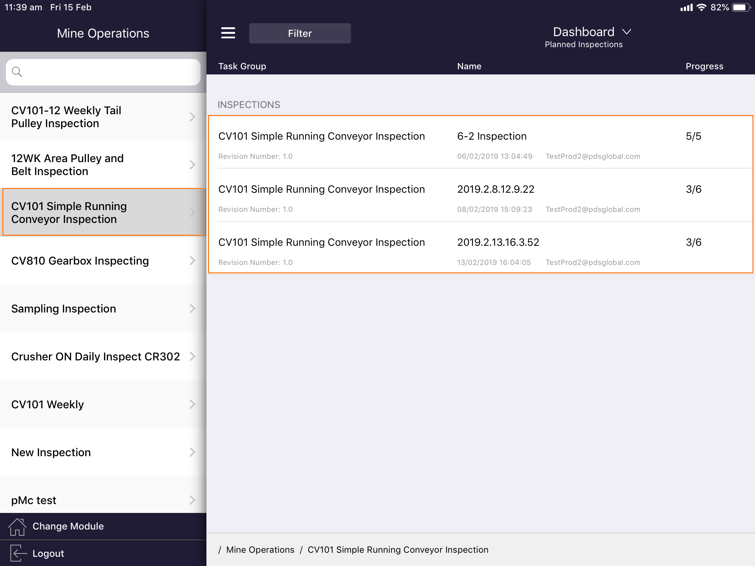Image resolution: width=755 pixels, height=566 pixels.
Task: Select CV101 Weekly item
Action: (103, 404)
